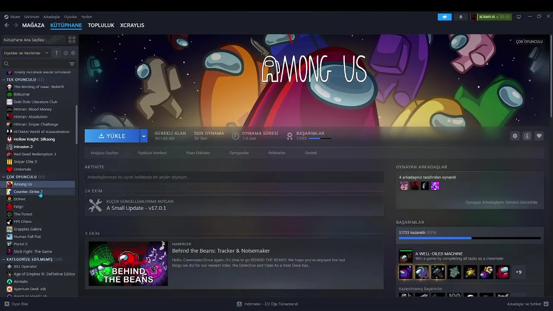Open the İndirmeler status bar
Viewport: 553px width, 311px height.
tap(267, 304)
